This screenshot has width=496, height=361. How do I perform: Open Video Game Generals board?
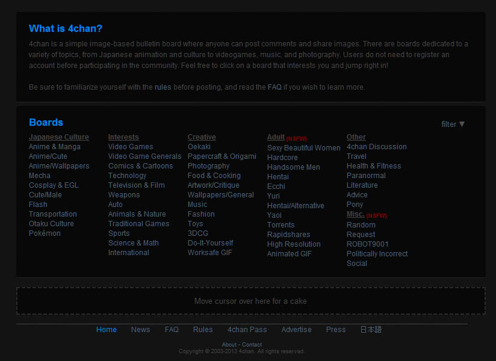click(144, 156)
